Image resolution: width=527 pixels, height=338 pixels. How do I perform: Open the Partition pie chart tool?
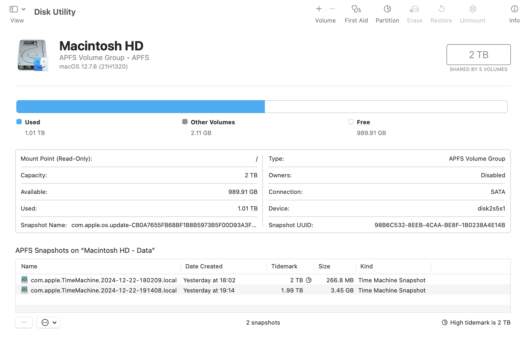tap(387, 9)
